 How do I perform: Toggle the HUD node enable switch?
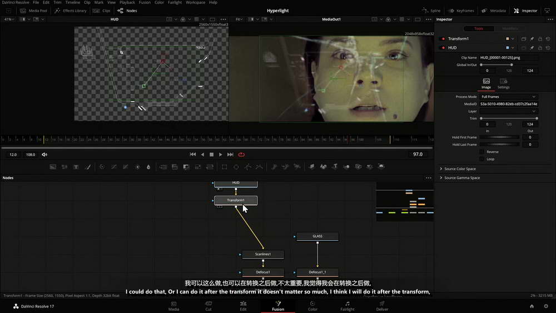(443, 47)
